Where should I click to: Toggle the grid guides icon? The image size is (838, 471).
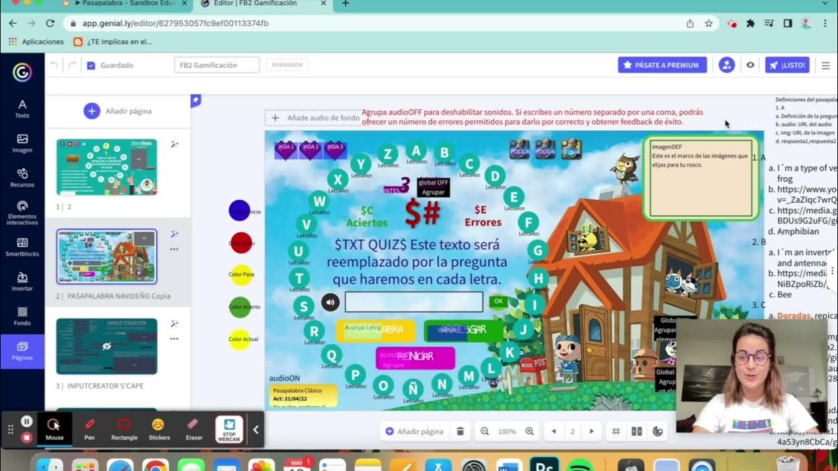(x=615, y=431)
